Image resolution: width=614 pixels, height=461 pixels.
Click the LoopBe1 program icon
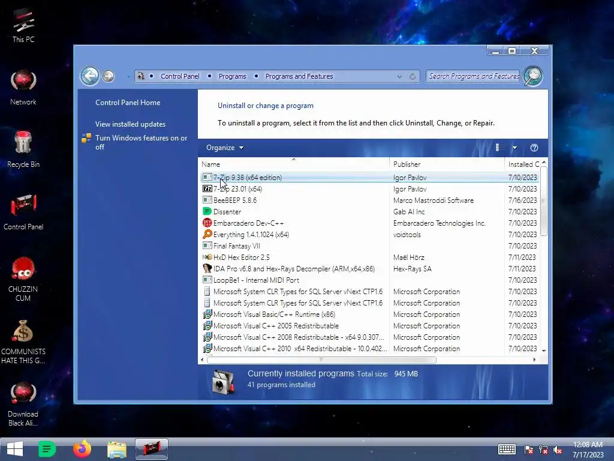click(207, 280)
